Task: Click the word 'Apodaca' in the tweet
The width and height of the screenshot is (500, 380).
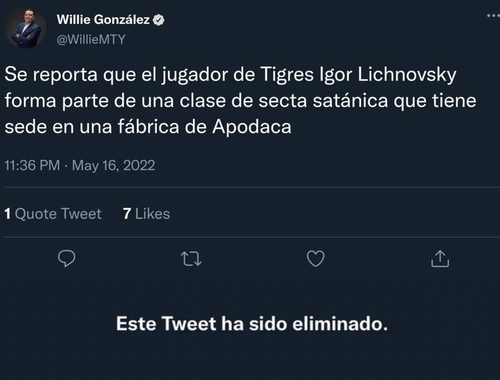Action: click(262, 127)
